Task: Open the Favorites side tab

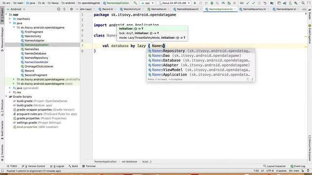Action: tap(2, 152)
